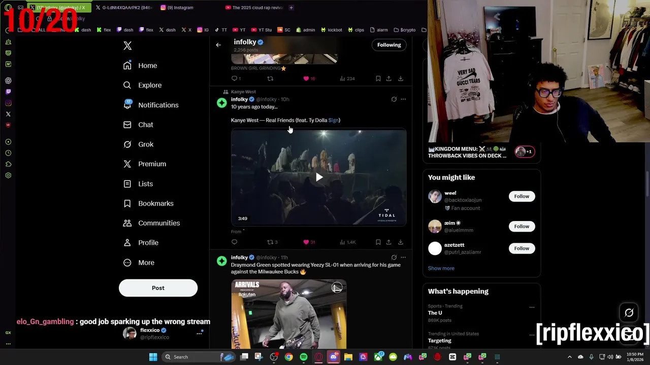Open Grok action on Real Friends post
The image size is (650, 365).
[394, 99]
